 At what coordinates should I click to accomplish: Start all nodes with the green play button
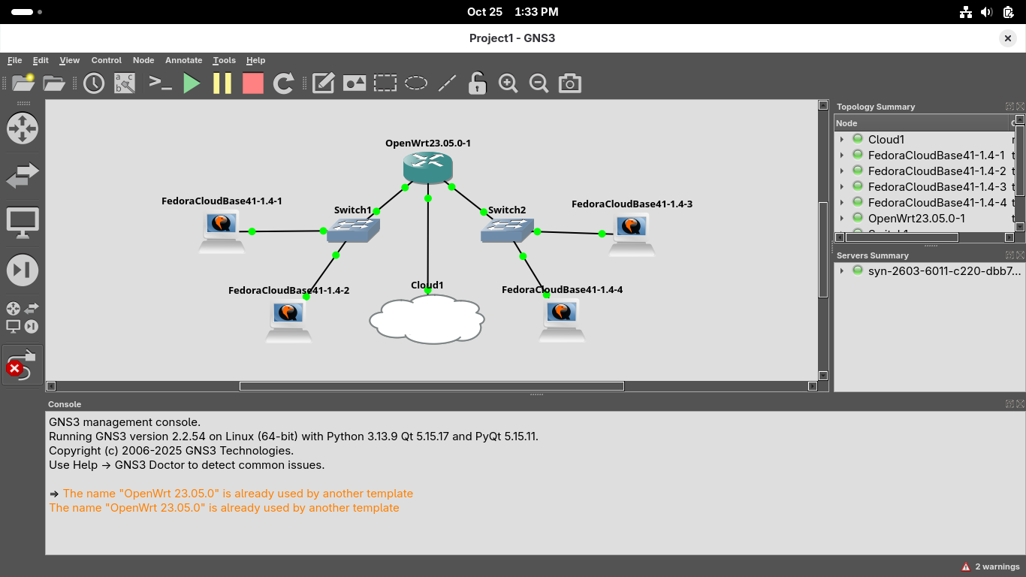pos(192,83)
